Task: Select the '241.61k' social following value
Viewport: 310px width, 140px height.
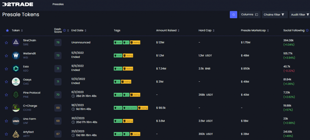Action: click(288, 132)
